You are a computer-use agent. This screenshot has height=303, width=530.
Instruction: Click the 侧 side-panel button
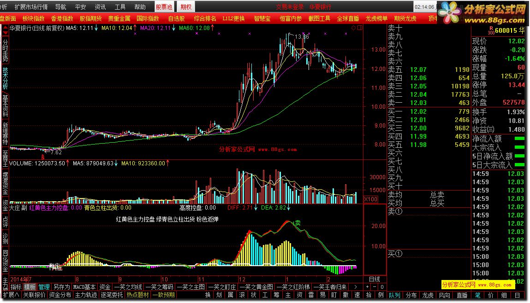pos(381,295)
